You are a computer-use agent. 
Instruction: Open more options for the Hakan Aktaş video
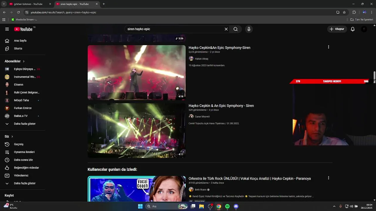tap(328, 47)
